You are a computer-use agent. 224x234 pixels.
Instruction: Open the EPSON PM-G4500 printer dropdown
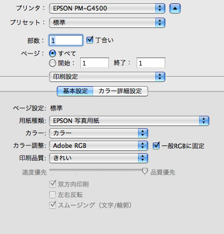(x=107, y=8)
